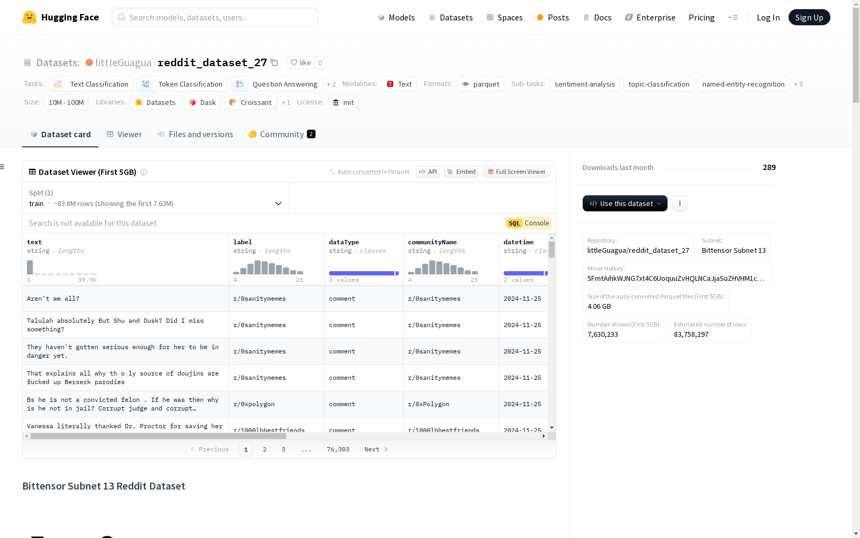Expand the +6 more sub-tasks indicator

click(x=798, y=84)
